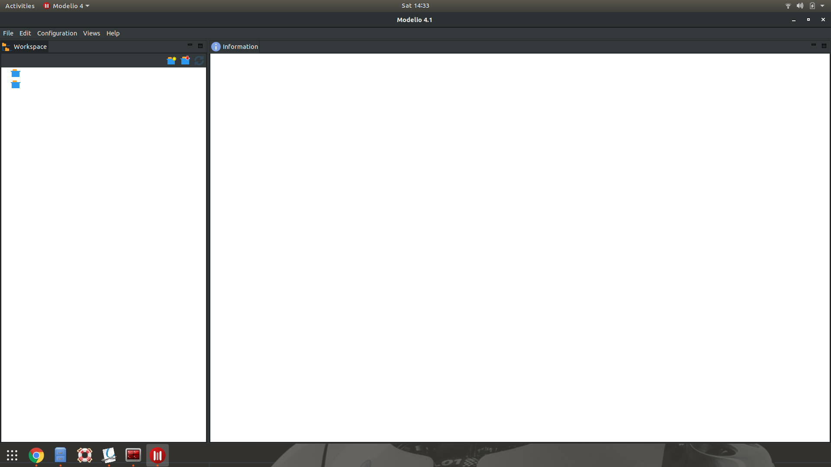
Task: Maximize the Information panel
Action: 824,46
